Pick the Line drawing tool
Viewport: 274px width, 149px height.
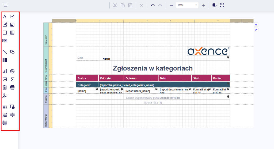point(5,52)
